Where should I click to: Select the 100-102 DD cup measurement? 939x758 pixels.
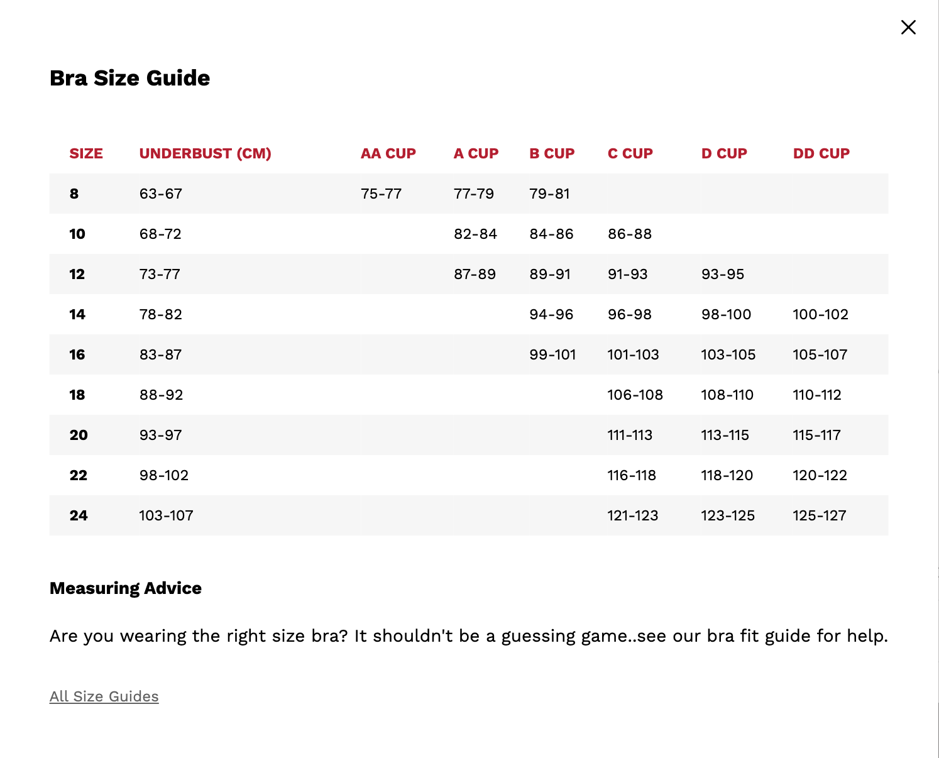click(x=821, y=314)
